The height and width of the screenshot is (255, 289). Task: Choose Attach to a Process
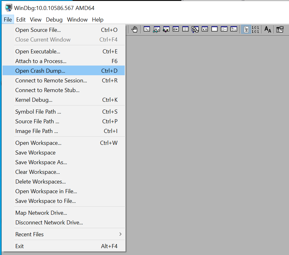coord(64,61)
